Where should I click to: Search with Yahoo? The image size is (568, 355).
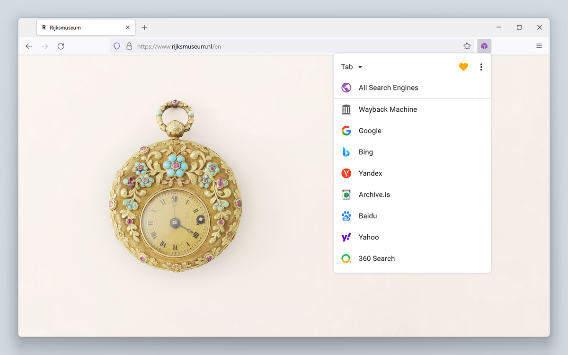tap(412, 237)
